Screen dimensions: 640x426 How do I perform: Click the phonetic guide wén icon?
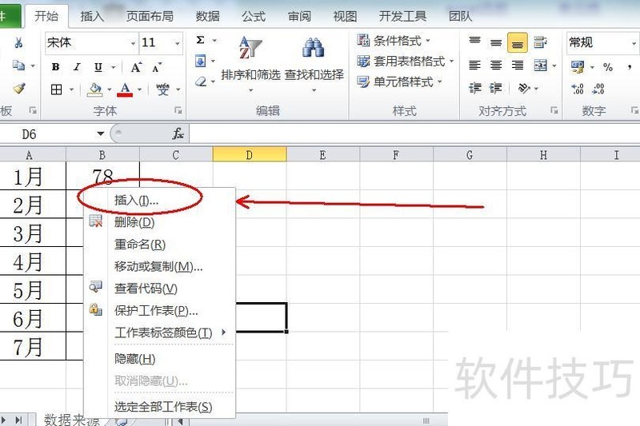tap(163, 90)
